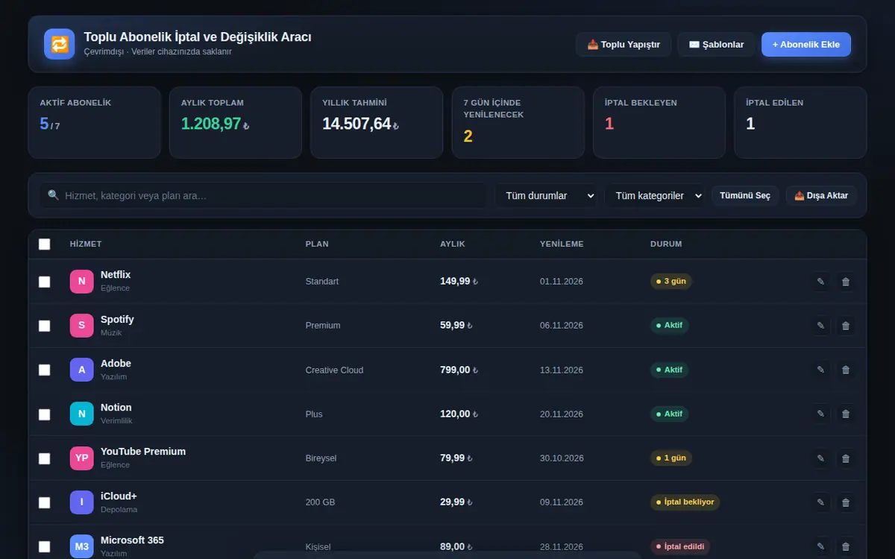Viewport: 895px width, 559px height.
Task: Mark the Notion row checkbox
Action: [45, 414]
